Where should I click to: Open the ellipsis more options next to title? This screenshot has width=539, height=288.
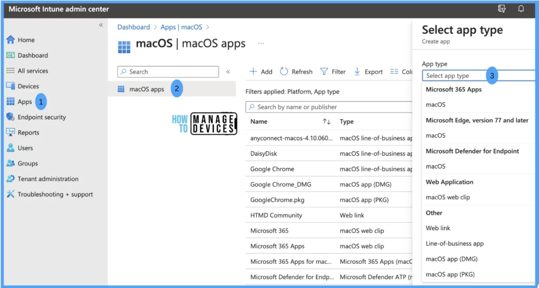click(x=261, y=44)
